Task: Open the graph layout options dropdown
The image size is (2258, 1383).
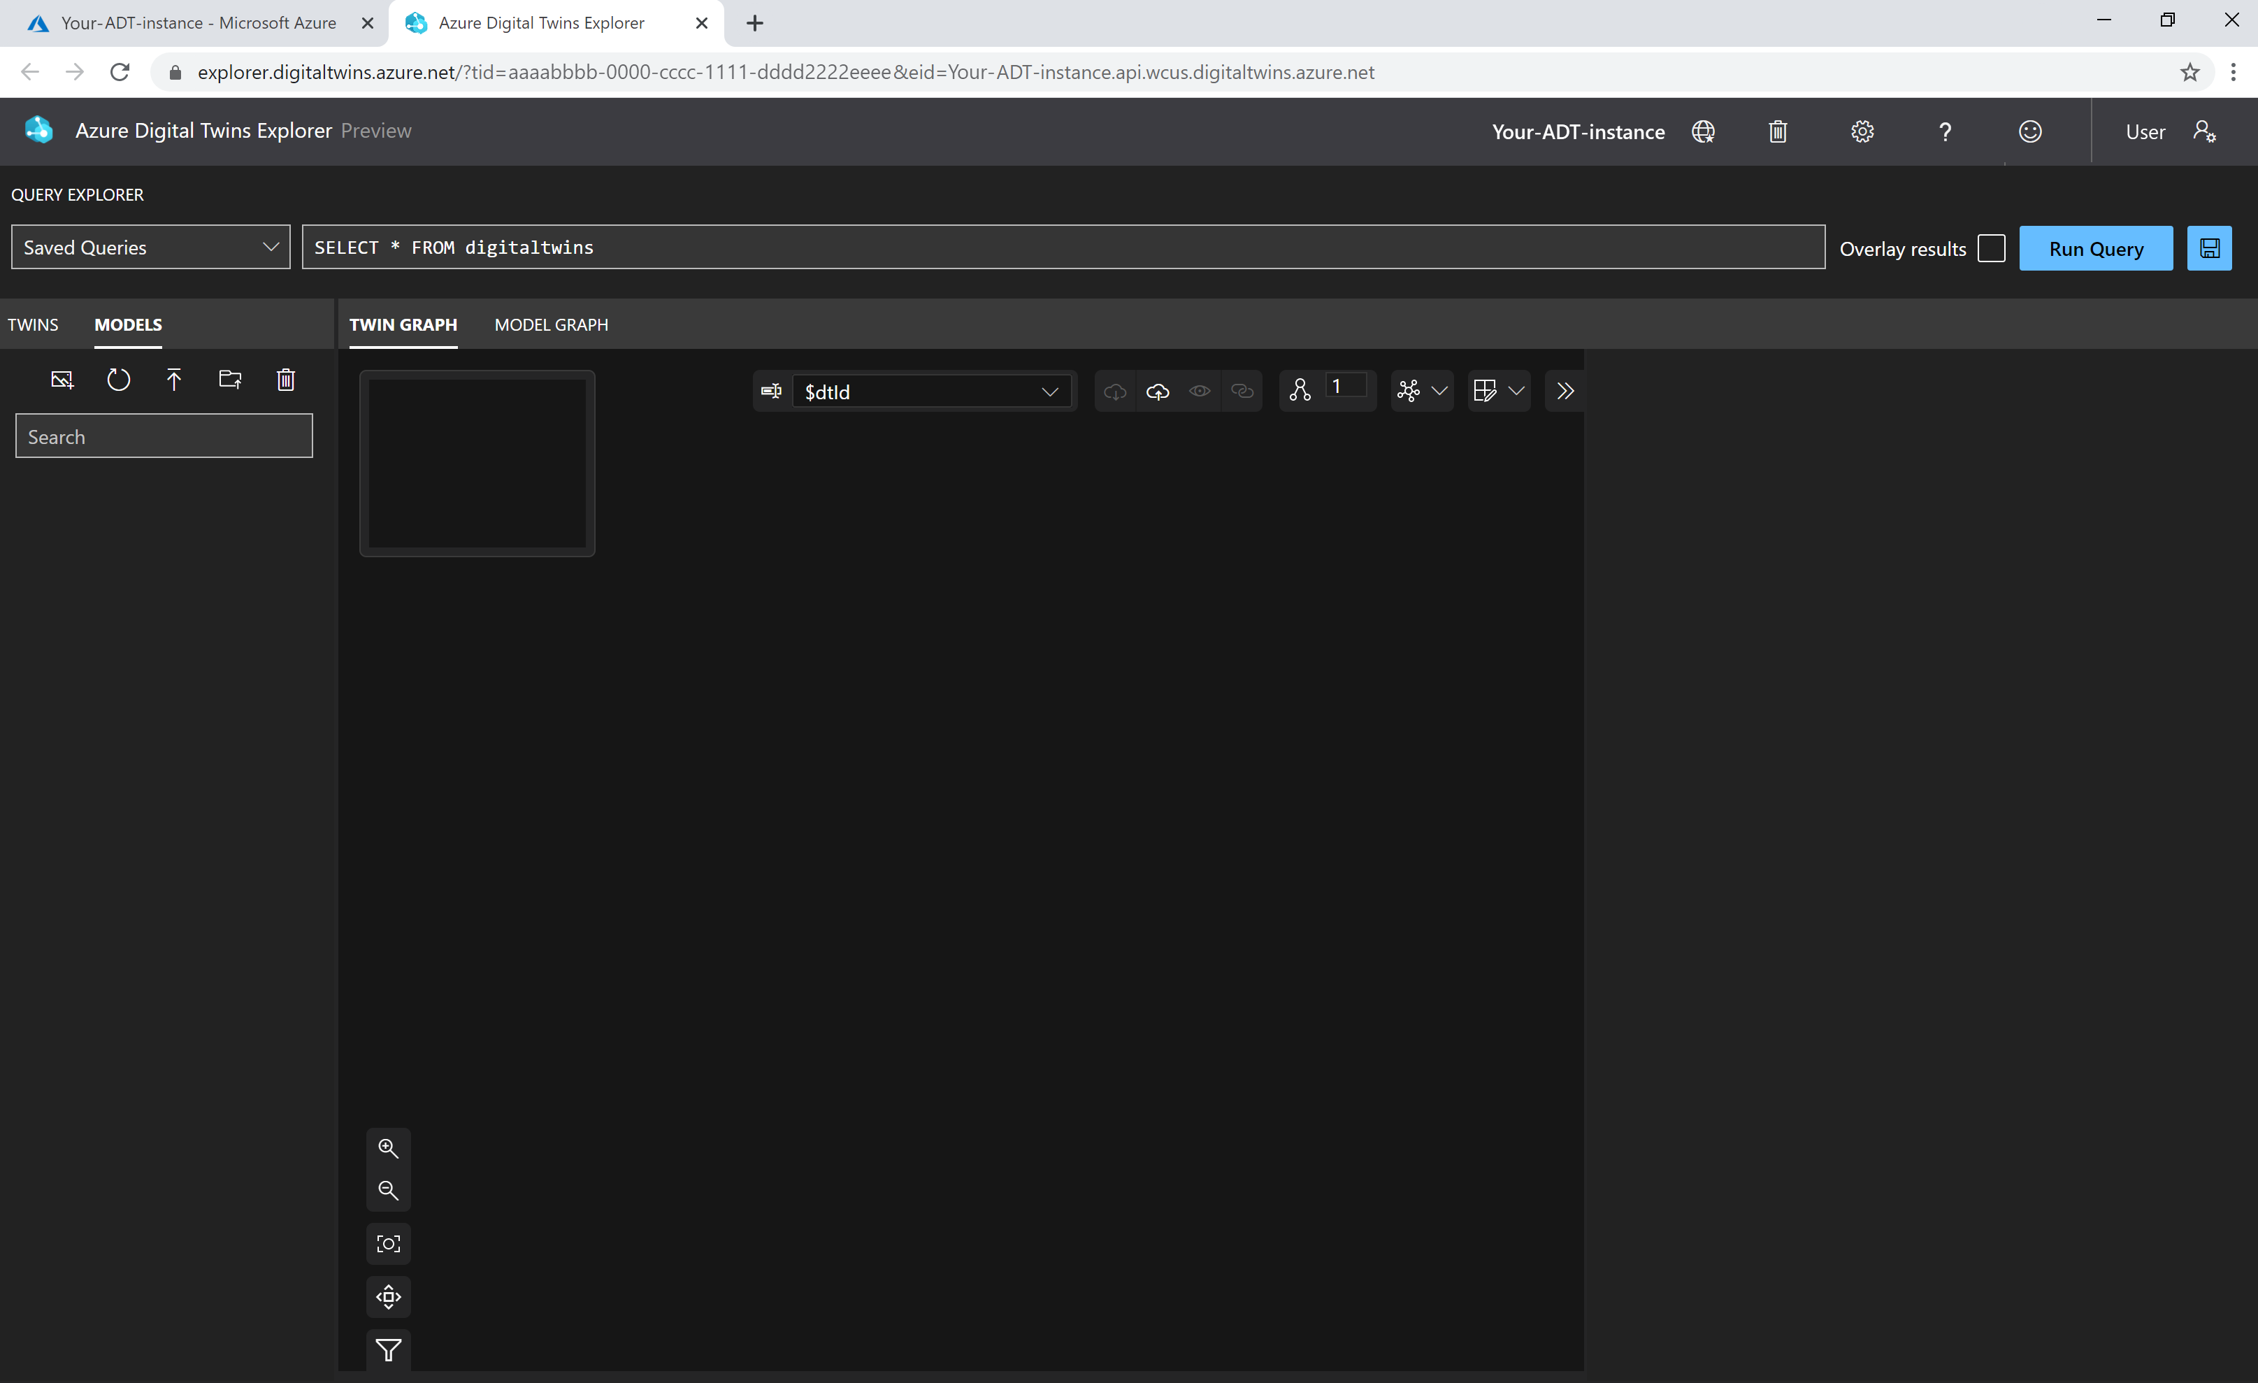Action: [1421, 392]
